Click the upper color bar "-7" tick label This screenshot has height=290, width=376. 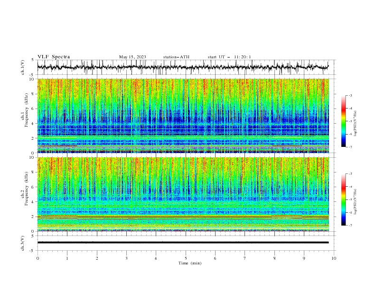[350, 147]
